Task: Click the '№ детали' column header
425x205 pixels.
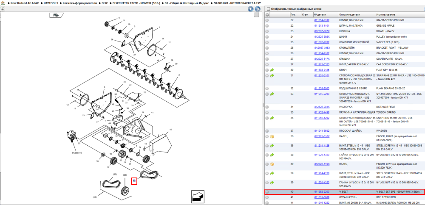Action: [x=326, y=14]
